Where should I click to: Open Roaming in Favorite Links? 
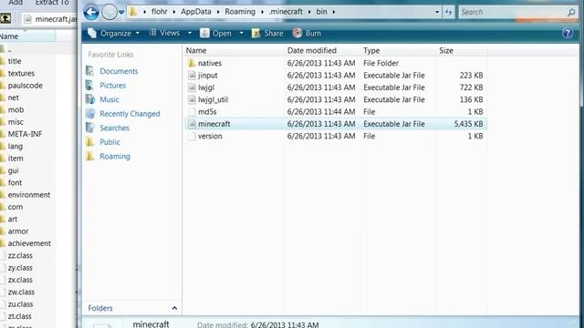pyautogui.click(x=115, y=156)
